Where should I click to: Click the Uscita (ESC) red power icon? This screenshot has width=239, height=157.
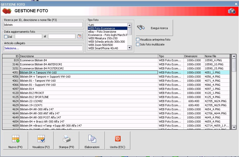[118, 139]
